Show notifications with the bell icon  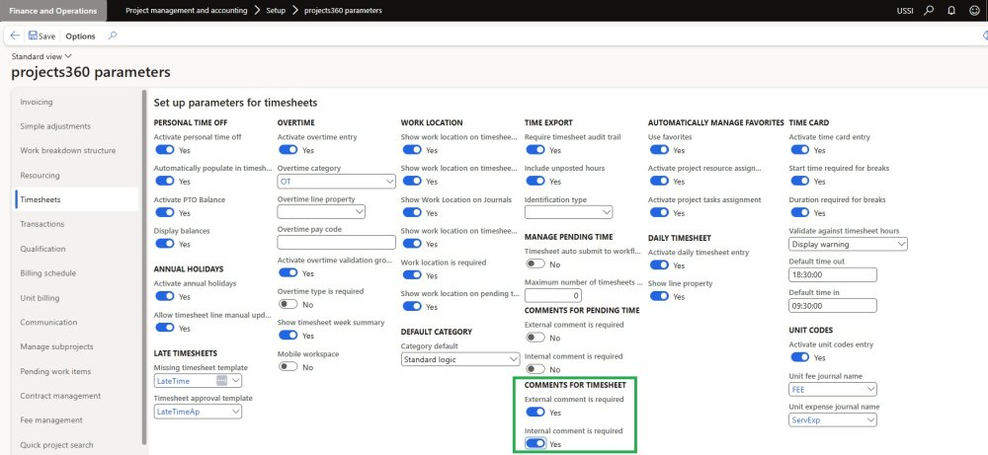click(x=950, y=11)
